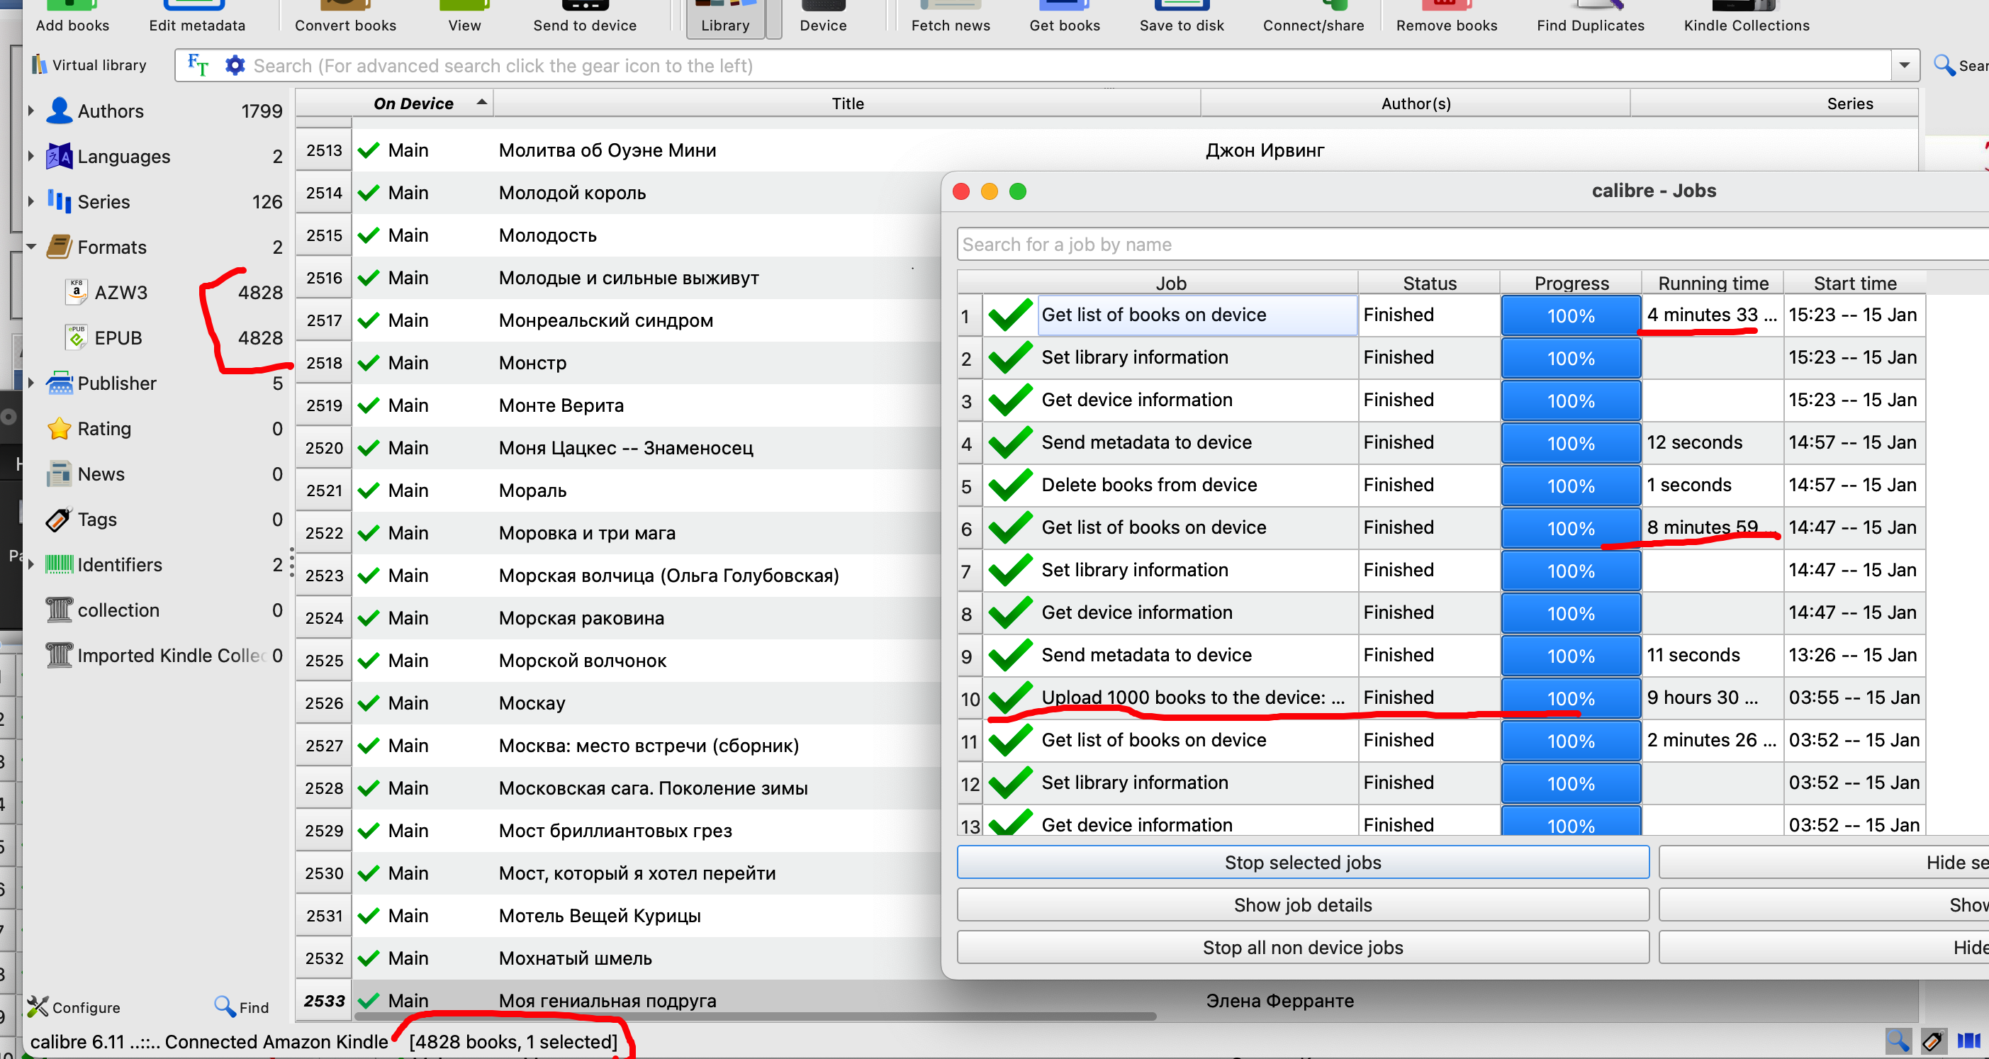
Task: Select the AZW3 format icon
Action: tap(76, 293)
